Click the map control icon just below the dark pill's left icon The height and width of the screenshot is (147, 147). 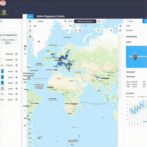point(70,26)
